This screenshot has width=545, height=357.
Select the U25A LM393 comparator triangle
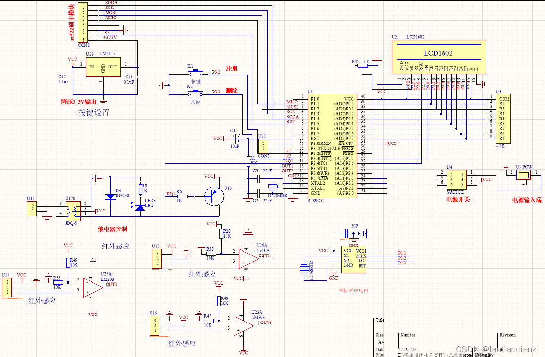(93, 288)
